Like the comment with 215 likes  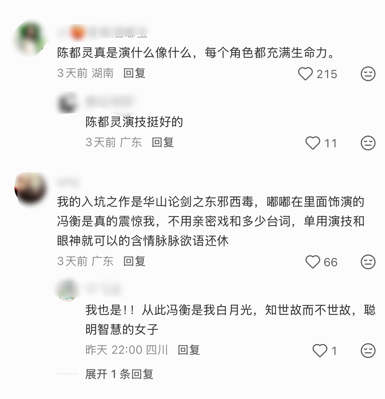tap(305, 74)
